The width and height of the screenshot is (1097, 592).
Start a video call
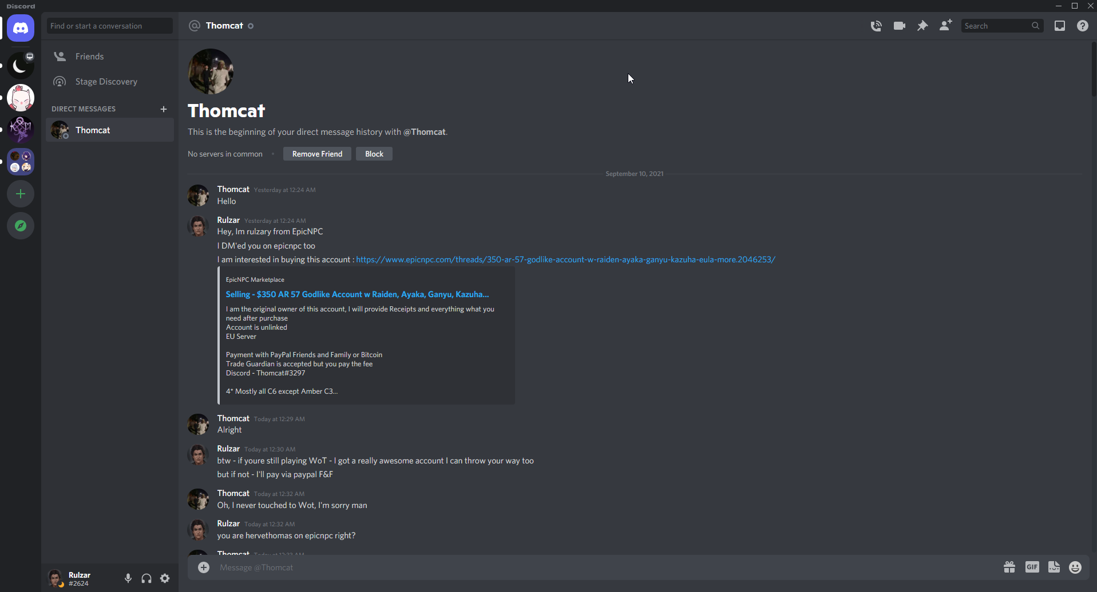click(899, 26)
